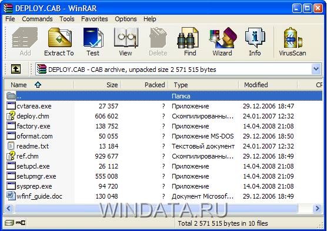Click the cvtarea.exe file icon
The height and width of the screenshot is (231, 327).
point(11,106)
